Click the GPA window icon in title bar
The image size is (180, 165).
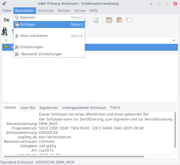click(4, 4)
